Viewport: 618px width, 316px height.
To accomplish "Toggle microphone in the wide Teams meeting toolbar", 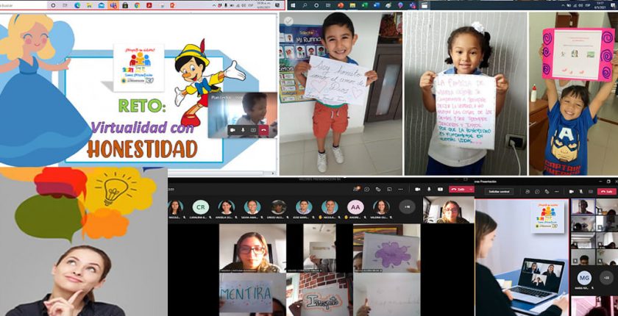I will tap(429, 190).
